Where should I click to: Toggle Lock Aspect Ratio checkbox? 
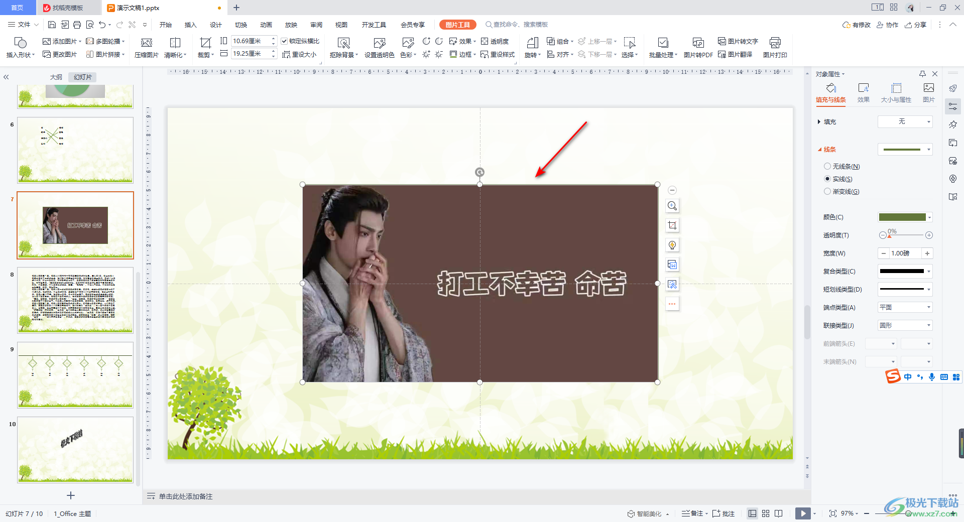284,41
